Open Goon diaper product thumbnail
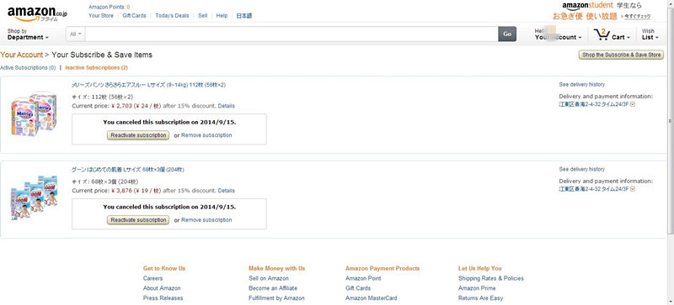 tap(35, 197)
